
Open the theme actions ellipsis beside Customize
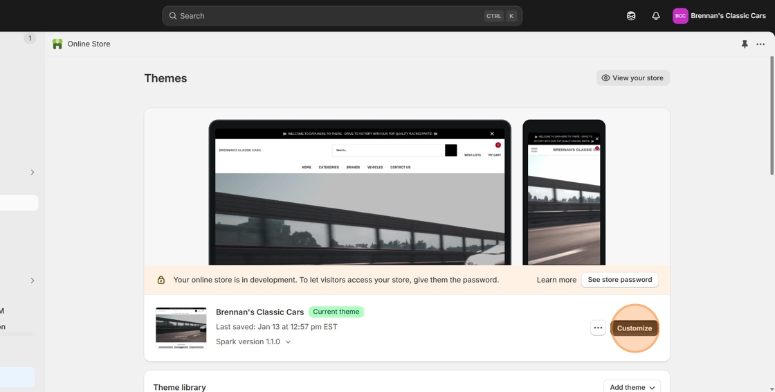[x=598, y=328]
